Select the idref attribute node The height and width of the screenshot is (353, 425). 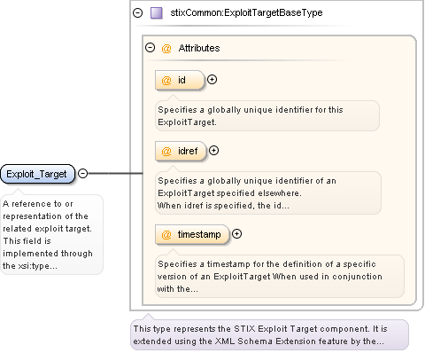point(181,151)
